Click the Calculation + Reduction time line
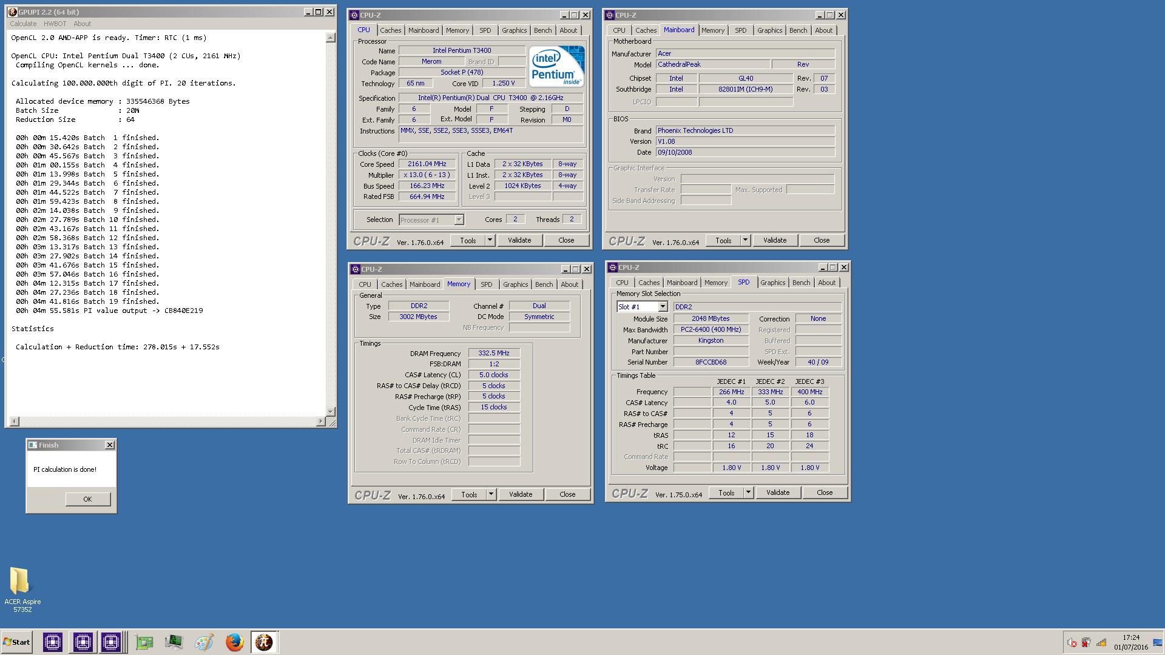1165x655 pixels. (118, 347)
